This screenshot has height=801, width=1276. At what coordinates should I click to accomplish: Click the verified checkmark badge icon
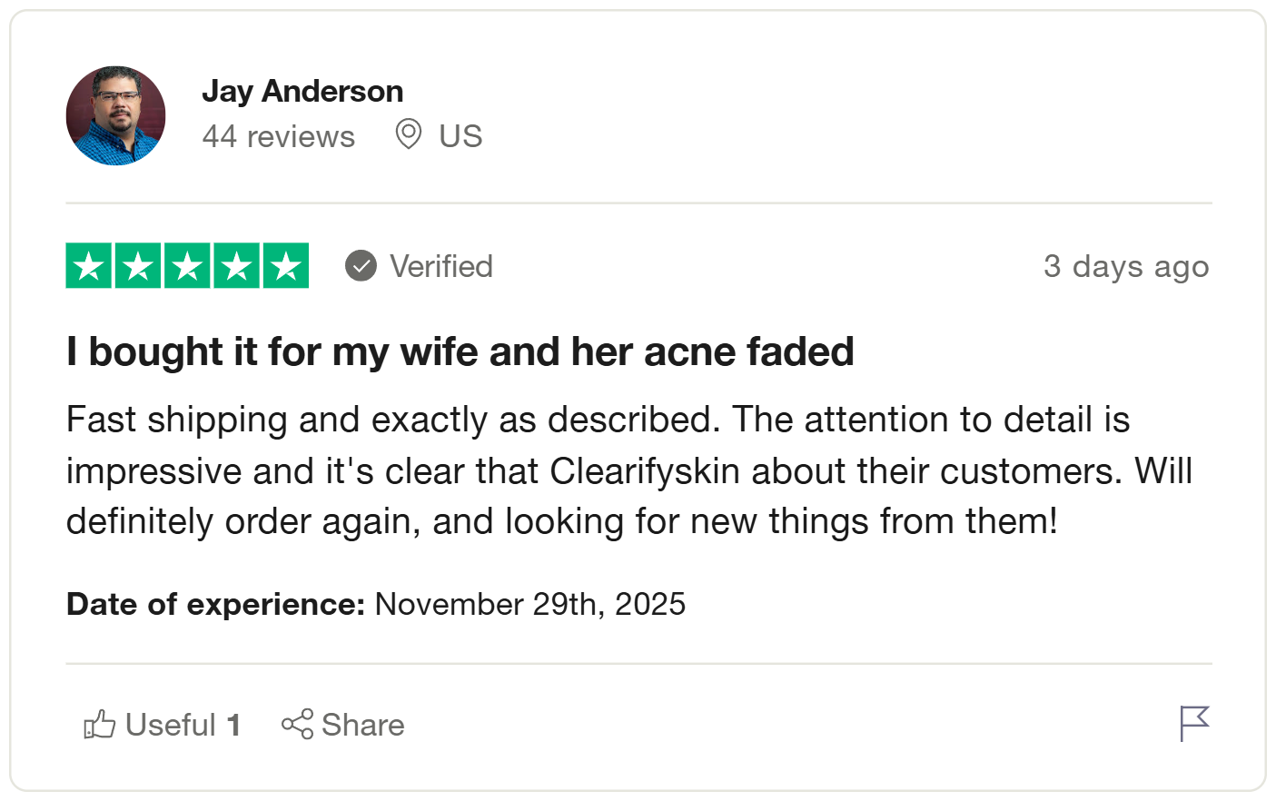(x=361, y=266)
